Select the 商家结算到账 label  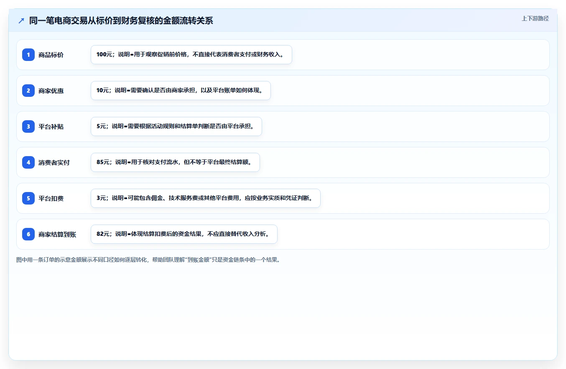[x=57, y=234]
